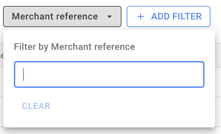The width and height of the screenshot is (221, 134).
Task: Click CLEAR to reset the filter
Action: pos(36,106)
